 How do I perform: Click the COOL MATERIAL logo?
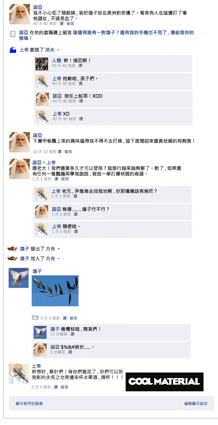[164, 382]
